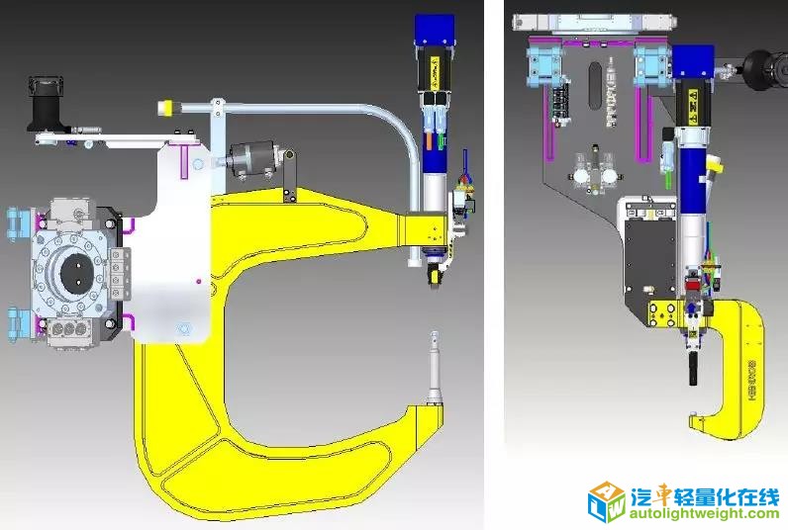Image resolution: width=788 pixels, height=530 pixels.
Task: Click the autolightweight.com watermark link
Action: [704, 516]
